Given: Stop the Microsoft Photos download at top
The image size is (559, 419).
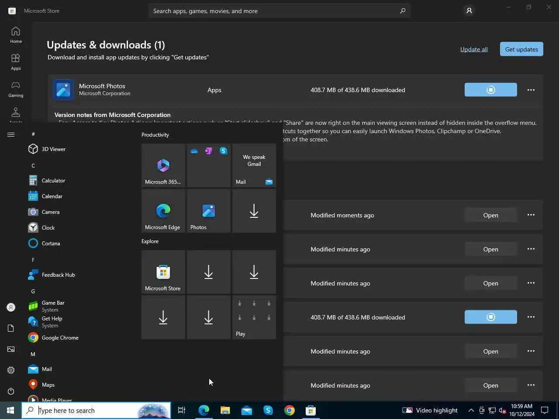Looking at the screenshot, I should click(491, 90).
